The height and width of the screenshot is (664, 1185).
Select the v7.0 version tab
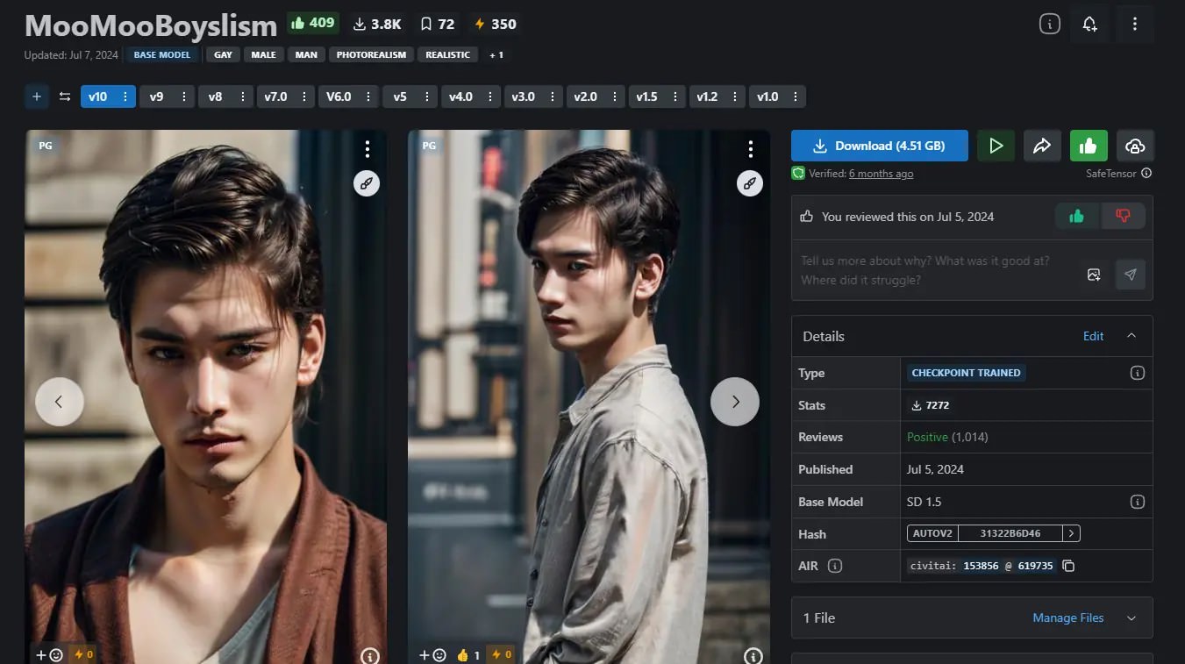pyautogui.click(x=275, y=96)
